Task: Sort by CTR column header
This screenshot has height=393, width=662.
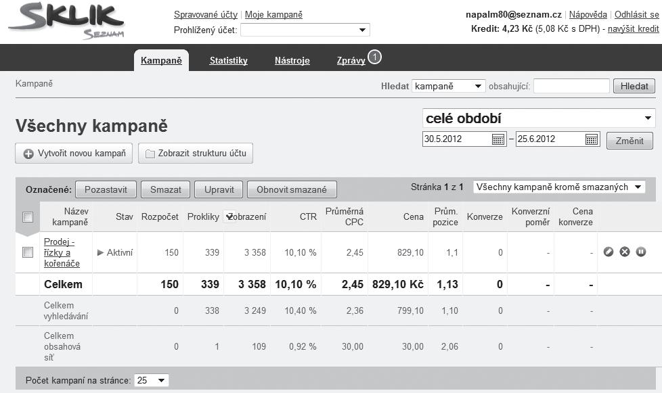Action: pos(308,216)
